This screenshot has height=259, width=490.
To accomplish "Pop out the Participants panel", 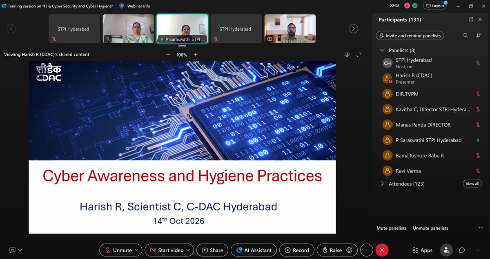I will (x=471, y=20).
